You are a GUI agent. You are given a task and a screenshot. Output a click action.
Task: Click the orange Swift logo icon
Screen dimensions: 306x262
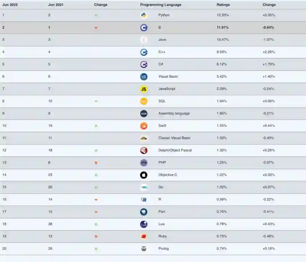pyautogui.click(x=144, y=126)
